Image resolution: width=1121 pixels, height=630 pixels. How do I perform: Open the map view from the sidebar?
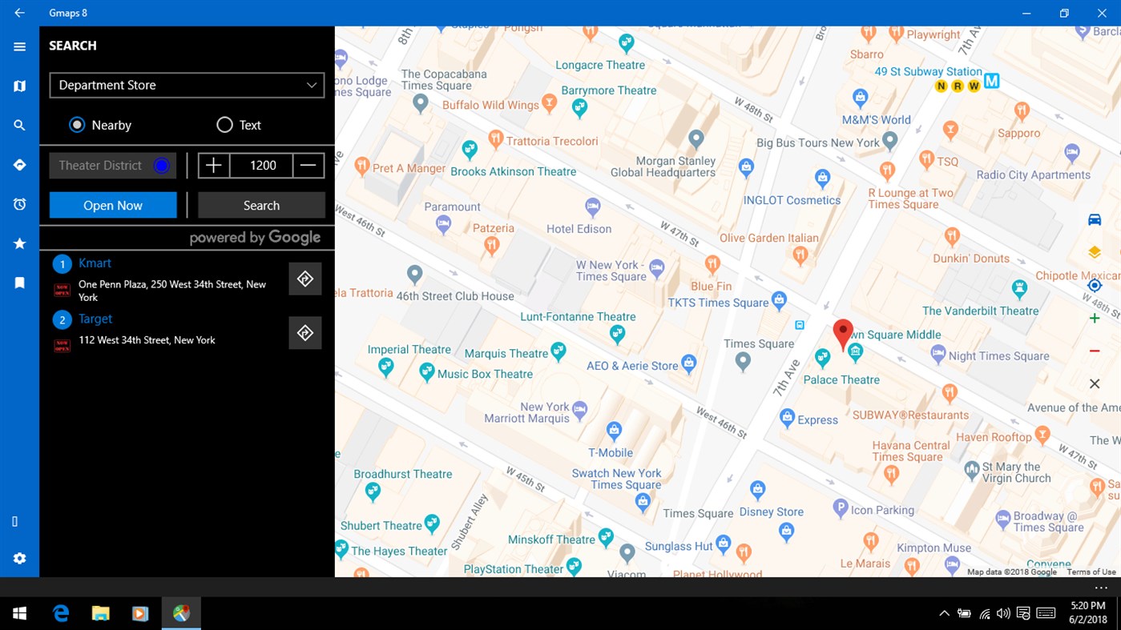tap(18, 86)
